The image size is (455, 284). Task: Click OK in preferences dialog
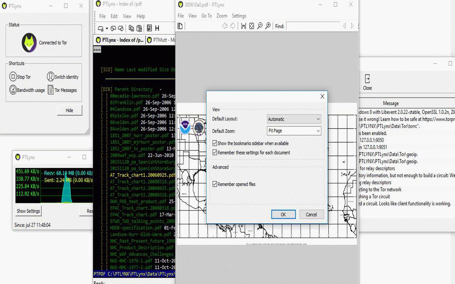click(283, 214)
